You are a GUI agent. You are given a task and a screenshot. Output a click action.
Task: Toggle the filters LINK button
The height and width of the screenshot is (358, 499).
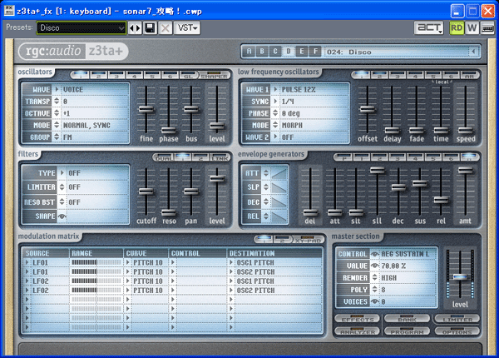click(x=220, y=157)
